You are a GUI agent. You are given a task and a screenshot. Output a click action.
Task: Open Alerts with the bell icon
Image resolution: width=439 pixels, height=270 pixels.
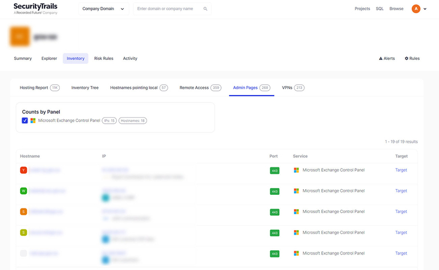387,59
